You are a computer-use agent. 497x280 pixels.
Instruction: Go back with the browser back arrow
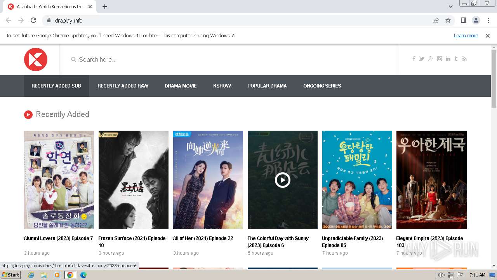click(9, 20)
